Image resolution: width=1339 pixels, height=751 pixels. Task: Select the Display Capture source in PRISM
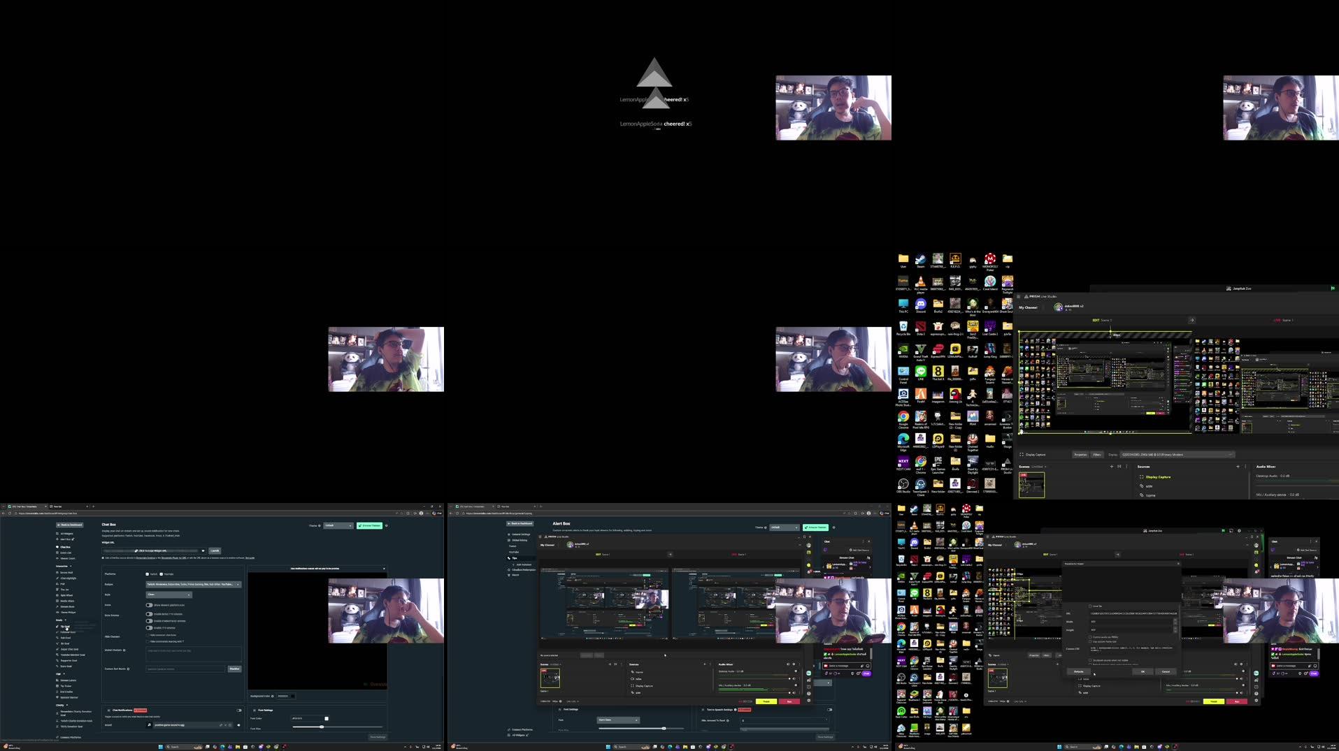pos(1158,476)
